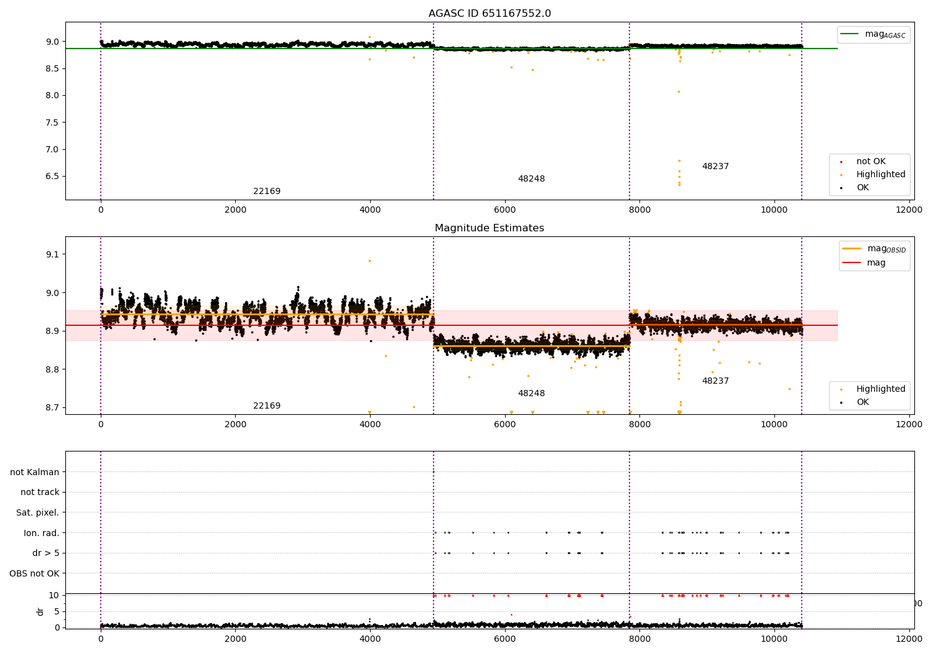Click the orange outlier near 9.08 in middle plot
The width and height of the screenshot is (933, 653).
click(369, 261)
